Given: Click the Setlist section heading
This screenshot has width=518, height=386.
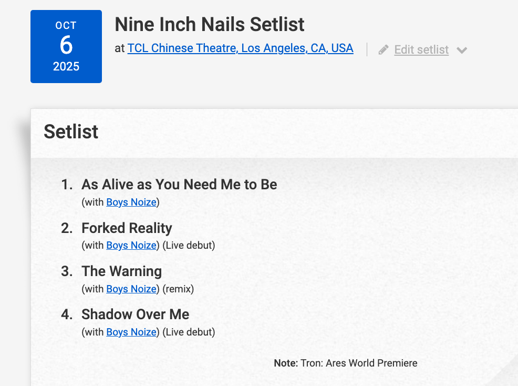Looking at the screenshot, I should [71, 131].
